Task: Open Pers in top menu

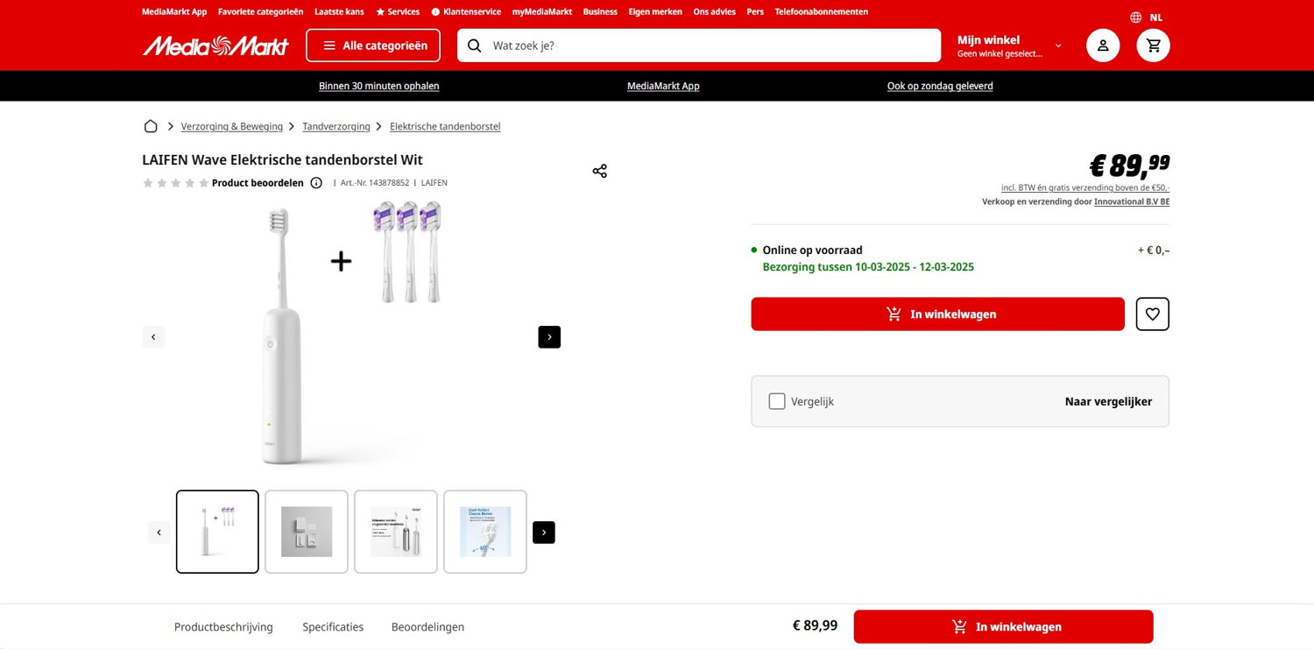Action: (x=755, y=12)
